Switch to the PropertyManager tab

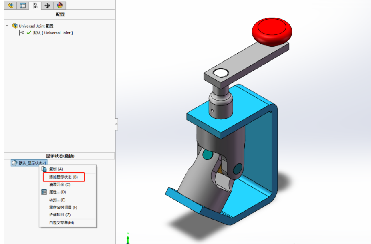pyautogui.click(x=23, y=5)
